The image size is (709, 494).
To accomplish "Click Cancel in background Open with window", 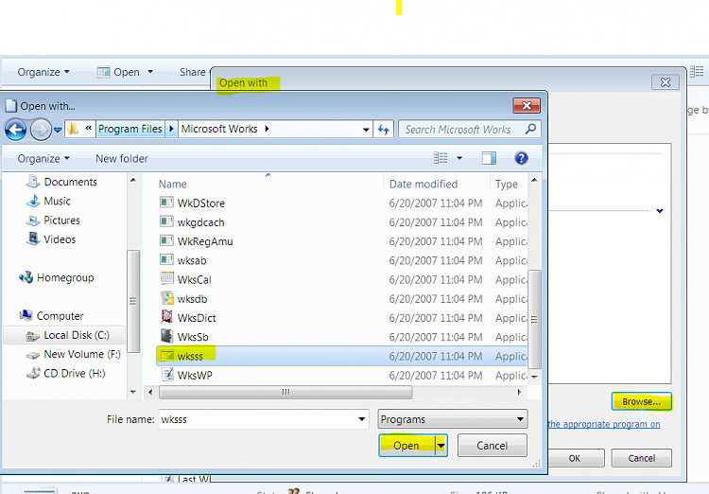I will [641, 458].
